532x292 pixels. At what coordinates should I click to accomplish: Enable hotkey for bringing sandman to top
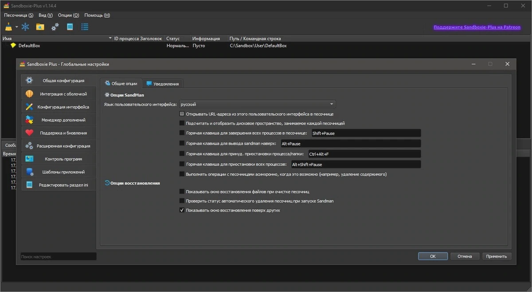point(182,143)
